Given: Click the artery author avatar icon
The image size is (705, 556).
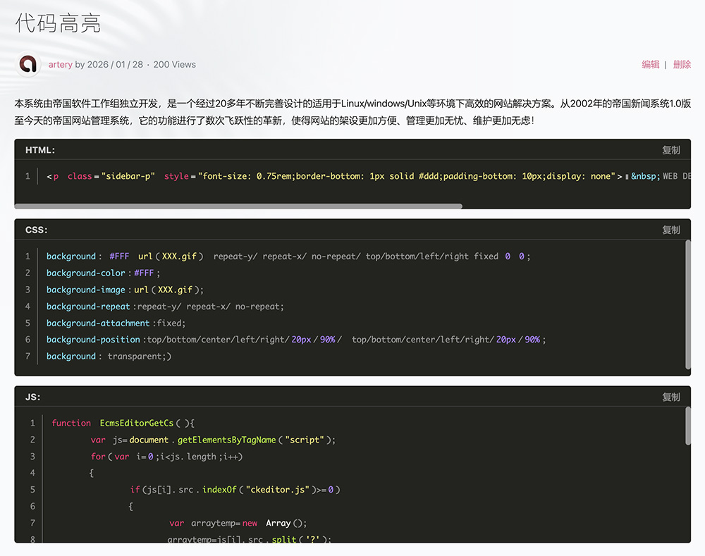Looking at the screenshot, I should click(x=28, y=65).
